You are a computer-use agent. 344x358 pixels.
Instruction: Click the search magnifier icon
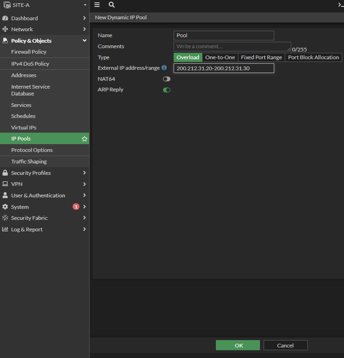click(112, 5)
